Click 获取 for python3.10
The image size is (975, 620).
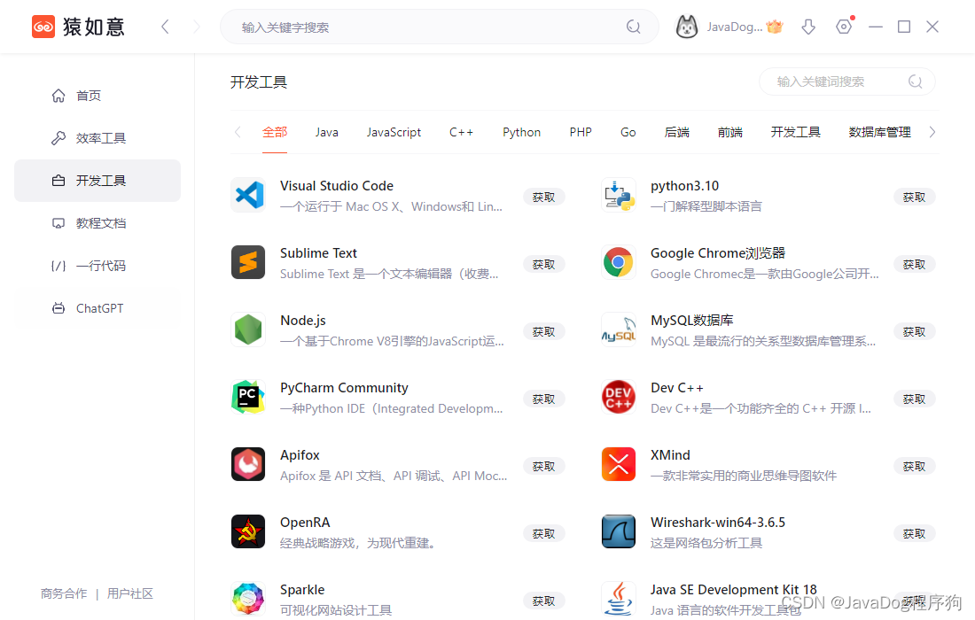[914, 197]
